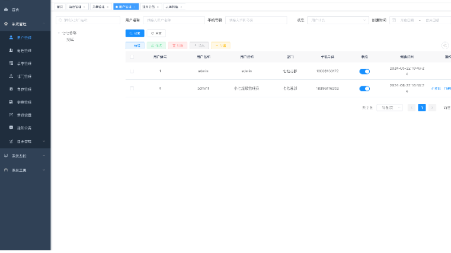Click the 参数设置 edit icon in sidebar
This screenshot has width=451, height=253.
11,115
